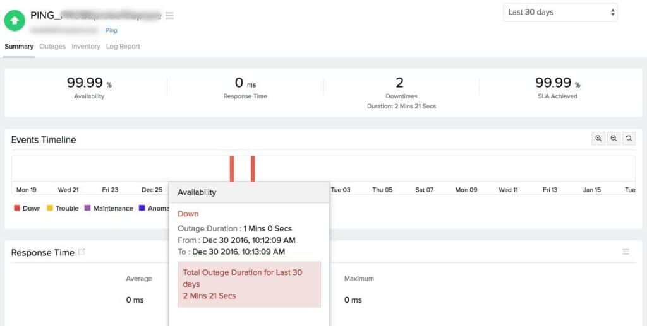Click the Downtimes count of 2

tap(399, 83)
